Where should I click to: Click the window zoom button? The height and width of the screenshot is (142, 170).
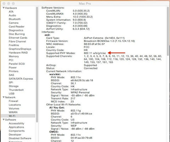13,4
